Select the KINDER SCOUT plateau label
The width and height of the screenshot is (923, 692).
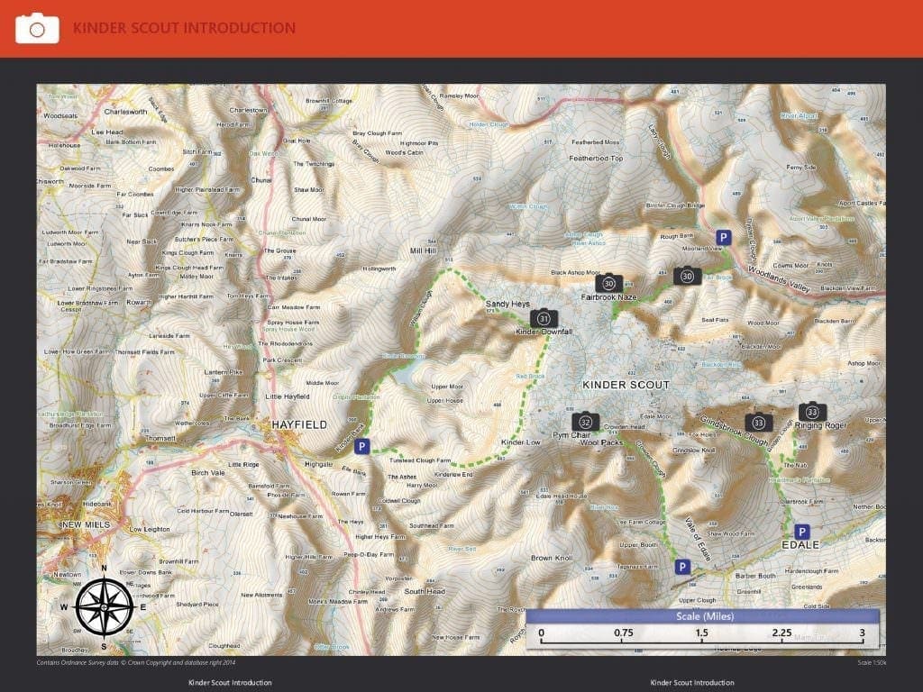tap(626, 385)
